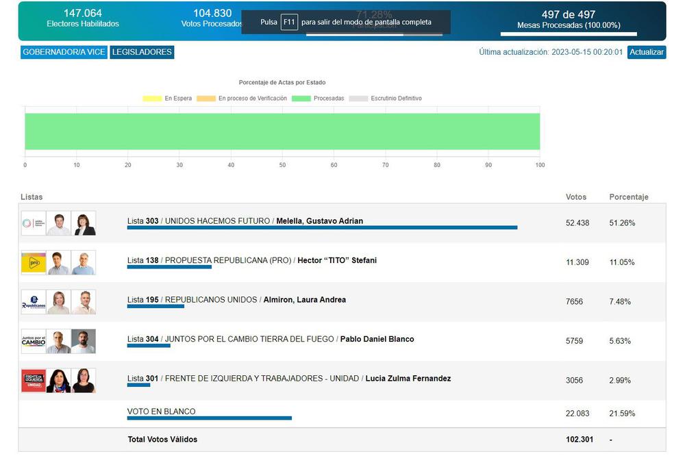This screenshot has width=685, height=456.
Task: Switch to the LEGISLADORES tab
Action: (x=142, y=52)
